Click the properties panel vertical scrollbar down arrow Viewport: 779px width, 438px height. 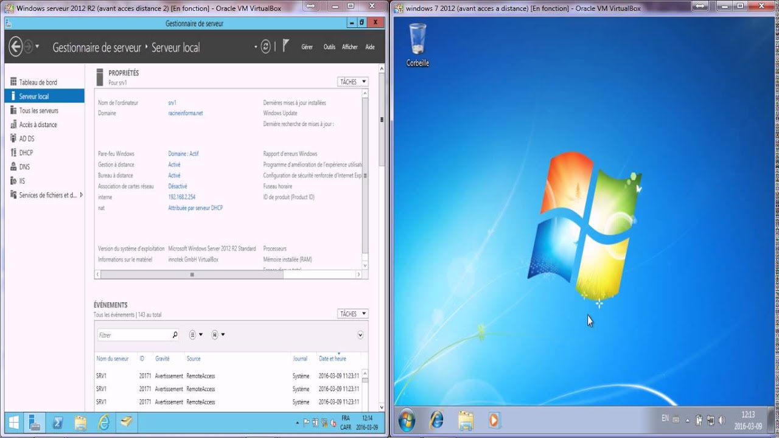point(365,265)
